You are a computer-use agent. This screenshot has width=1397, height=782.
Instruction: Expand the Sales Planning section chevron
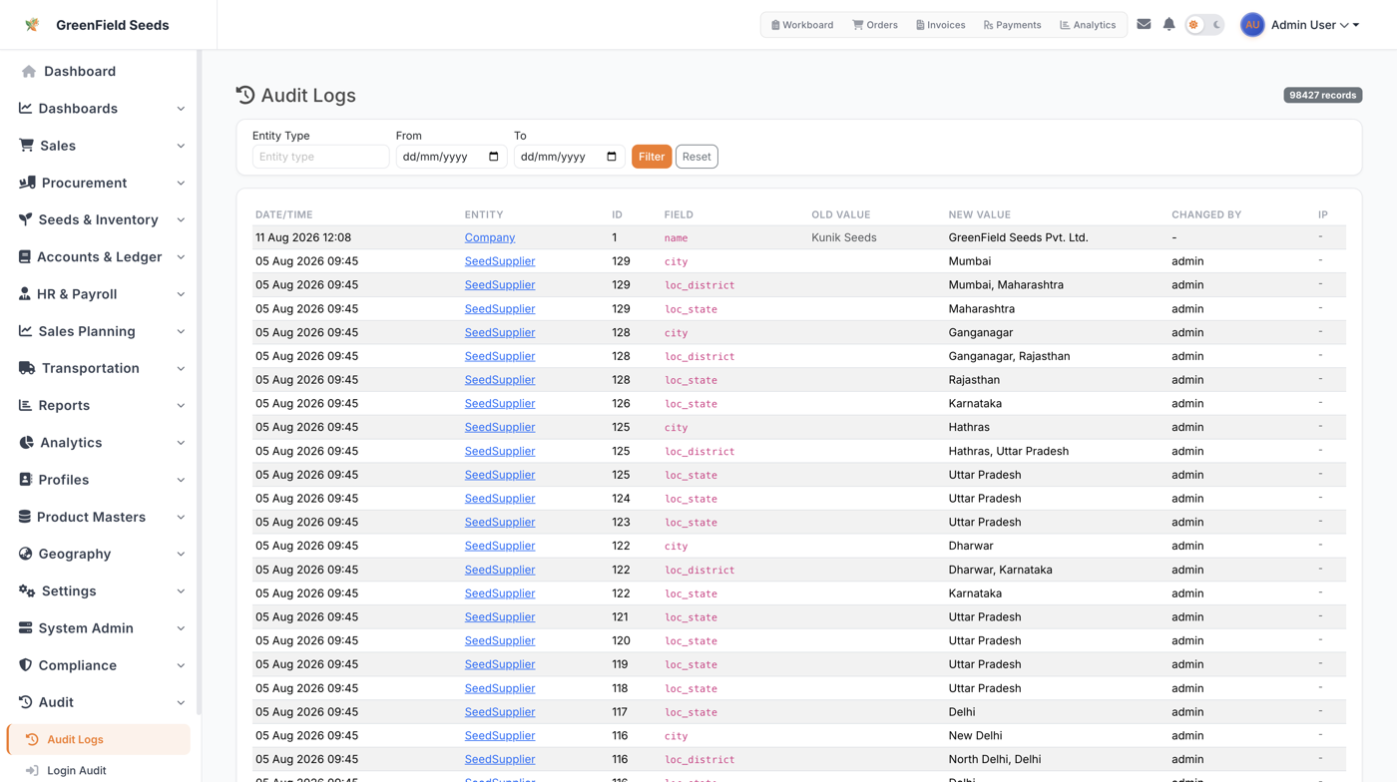pos(181,331)
